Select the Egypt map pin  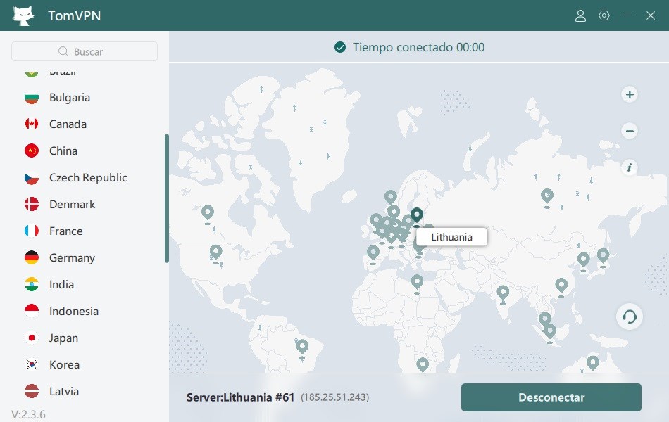tap(417, 282)
